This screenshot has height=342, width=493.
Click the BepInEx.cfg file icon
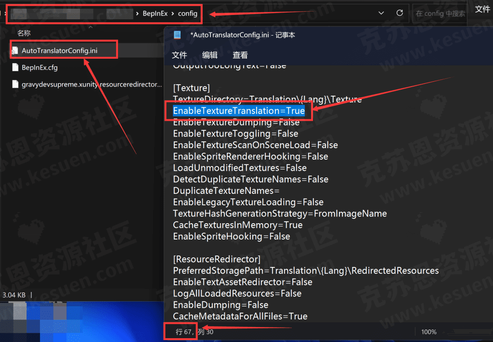[x=15, y=67]
